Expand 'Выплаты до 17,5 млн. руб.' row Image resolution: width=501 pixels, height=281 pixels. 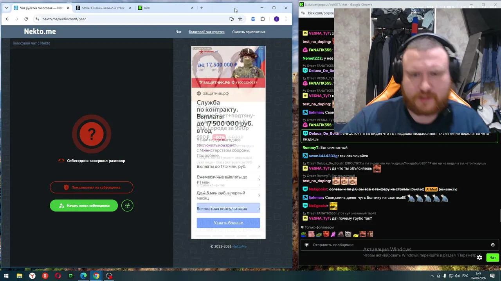[228, 167]
